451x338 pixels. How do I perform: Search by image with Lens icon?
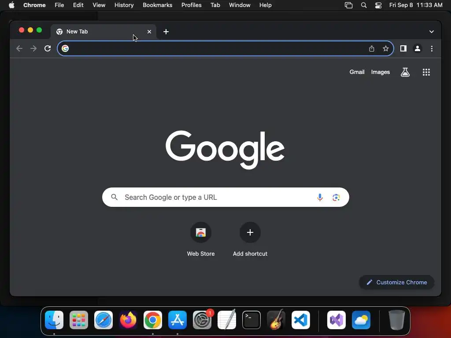(336, 198)
